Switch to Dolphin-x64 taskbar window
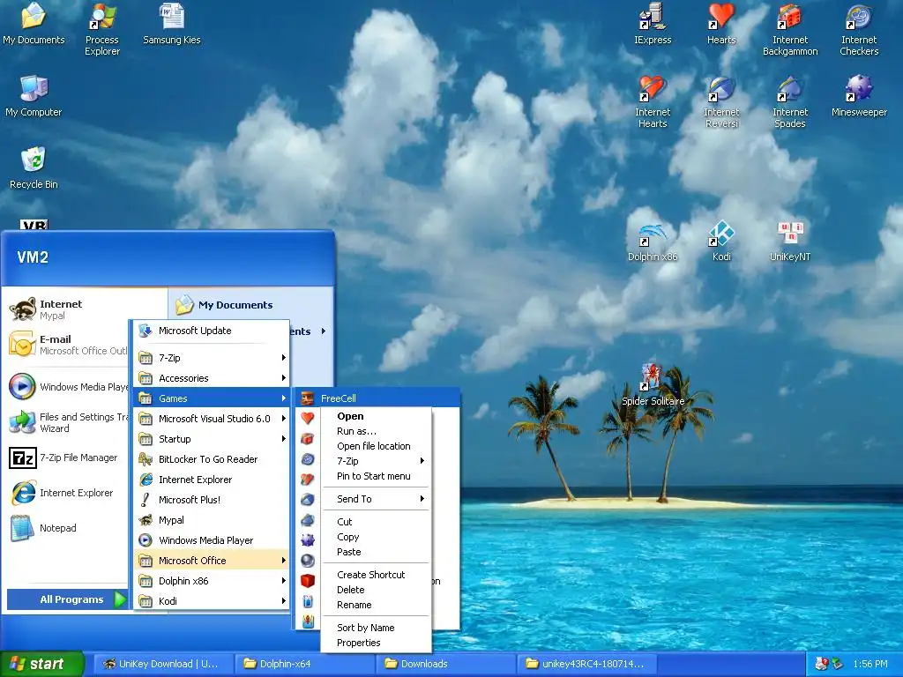The width and height of the screenshot is (903, 677). (304, 664)
